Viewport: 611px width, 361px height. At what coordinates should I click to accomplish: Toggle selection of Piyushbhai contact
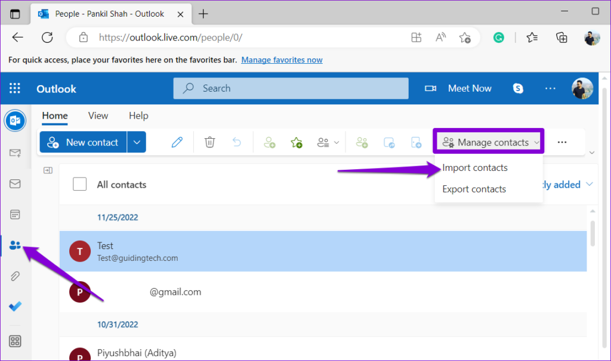click(79, 353)
